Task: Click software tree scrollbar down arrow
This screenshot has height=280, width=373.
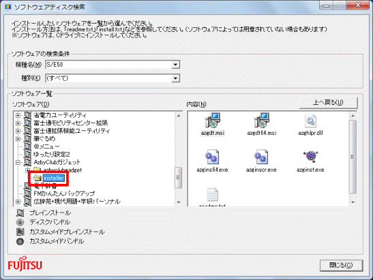Action: point(179,202)
